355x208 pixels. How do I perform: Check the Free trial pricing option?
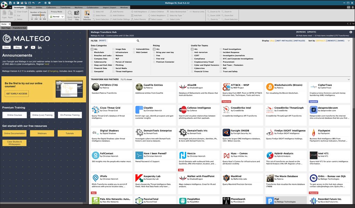click(154, 59)
